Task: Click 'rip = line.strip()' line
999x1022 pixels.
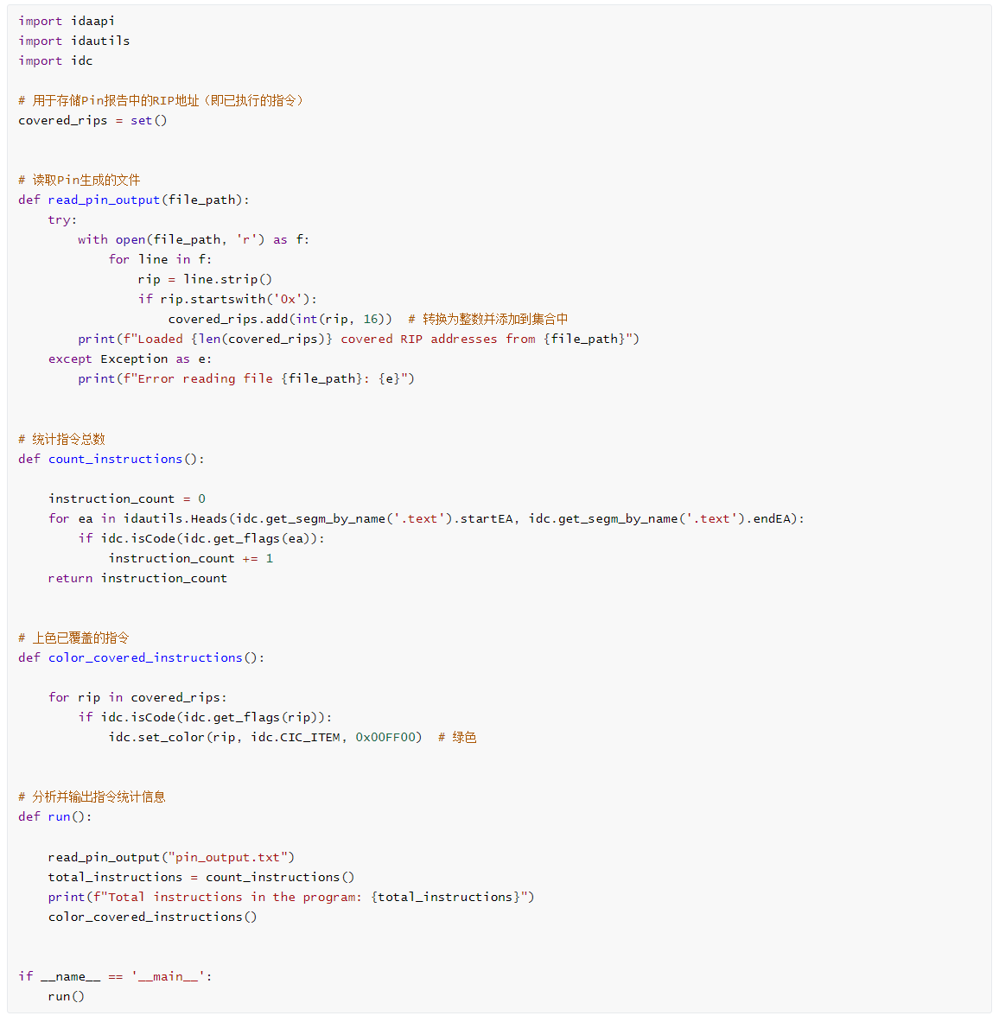Action: point(205,279)
